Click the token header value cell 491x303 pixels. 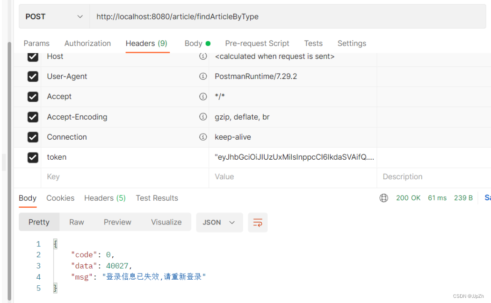pyautogui.click(x=292, y=157)
